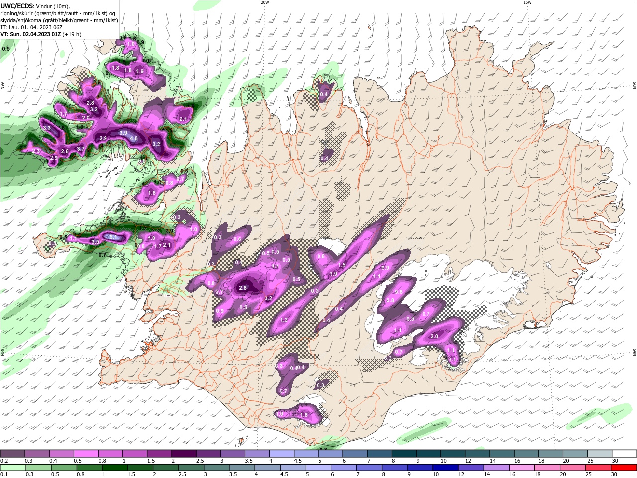Viewport: 637px width, 478px height.
Task: Click the 4.0 snowfall value on the map
Action: point(133,138)
